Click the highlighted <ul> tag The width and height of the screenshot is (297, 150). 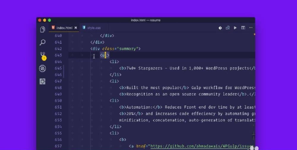click(x=105, y=55)
